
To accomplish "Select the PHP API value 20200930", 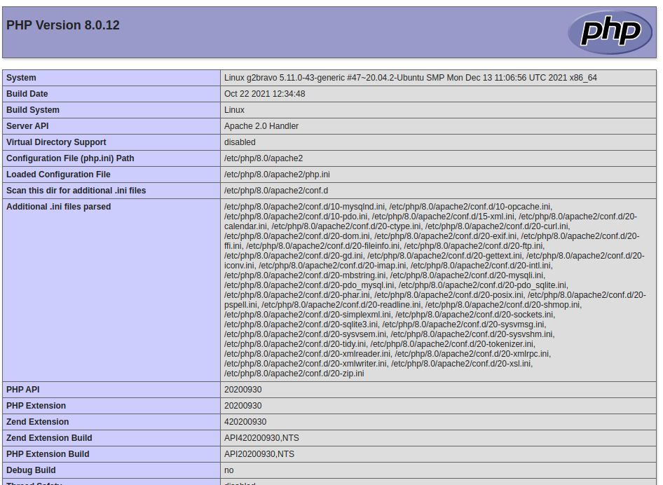I will 242,390.
